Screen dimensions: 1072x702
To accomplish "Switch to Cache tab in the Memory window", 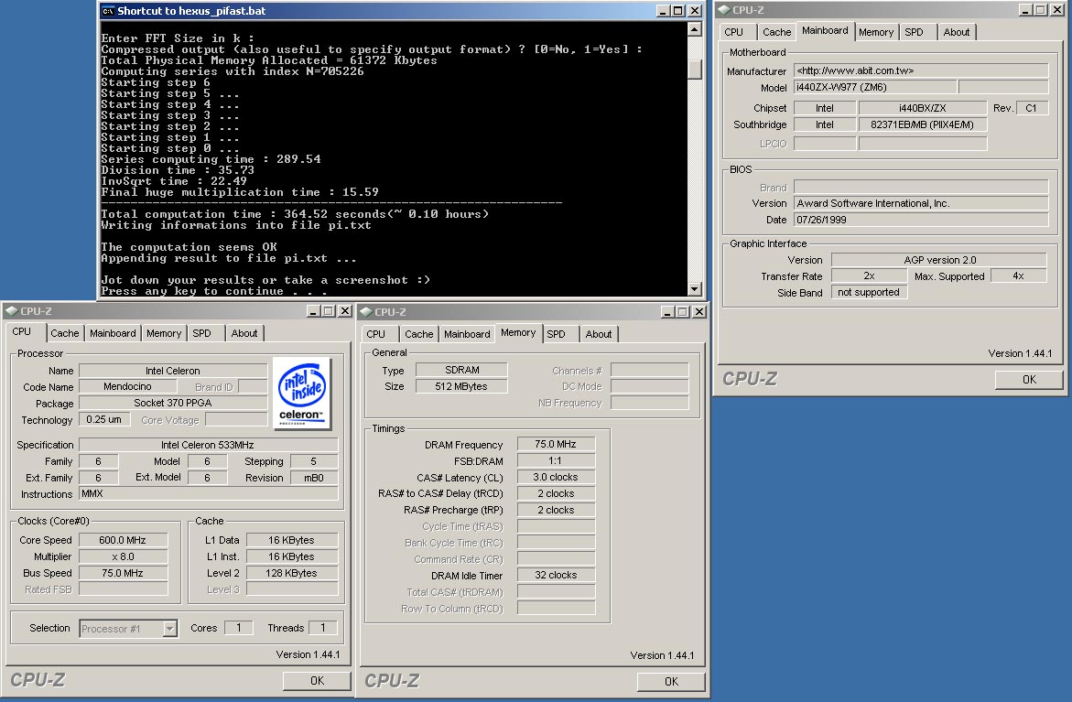I will pos(419,333).
